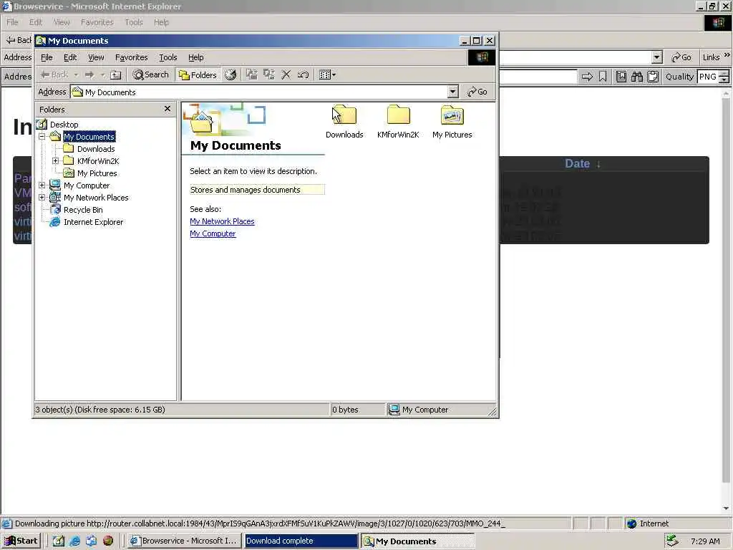
Task: Expand My Computer tree node
Action: tap(42, 185)
